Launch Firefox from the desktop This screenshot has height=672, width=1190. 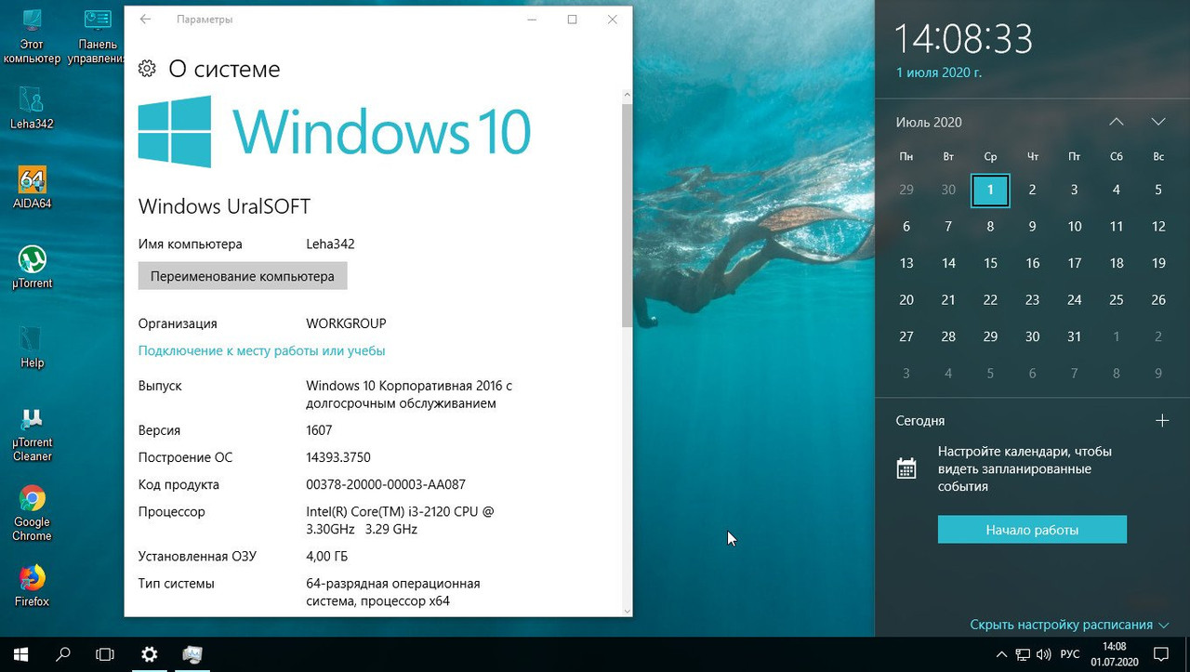coord(32,586)
